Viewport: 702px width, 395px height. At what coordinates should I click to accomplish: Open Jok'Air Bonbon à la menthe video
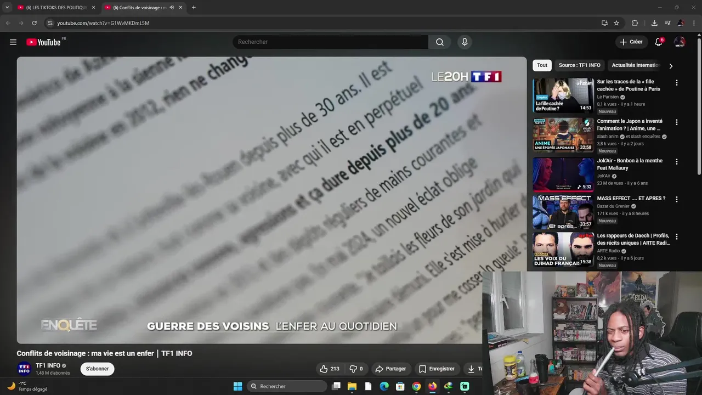[630, 164]
